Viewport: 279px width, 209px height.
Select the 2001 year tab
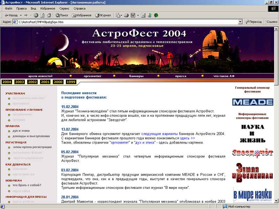(x=45, y=82)
